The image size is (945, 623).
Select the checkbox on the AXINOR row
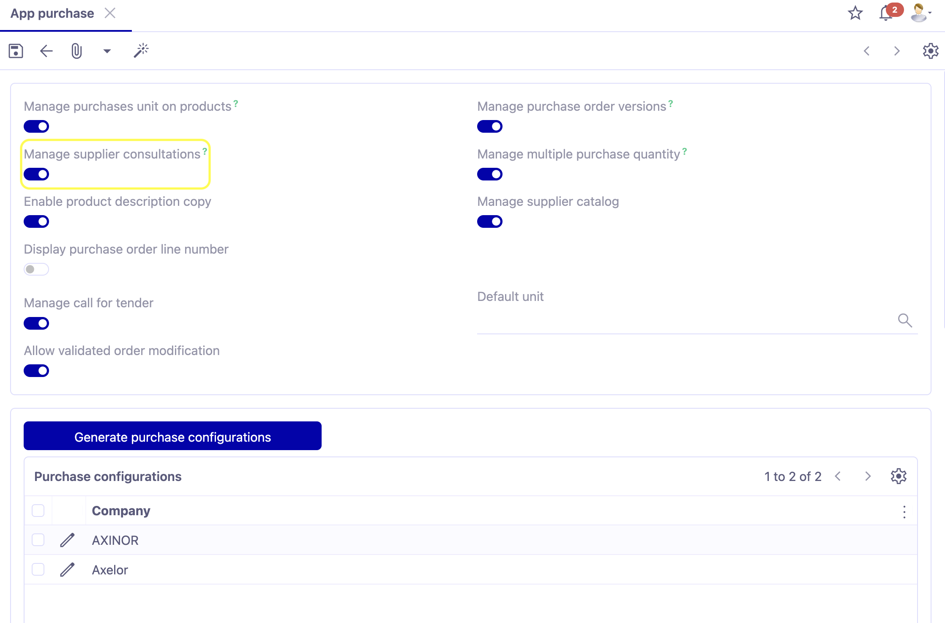pyautogui.click(x=38, y=540)
